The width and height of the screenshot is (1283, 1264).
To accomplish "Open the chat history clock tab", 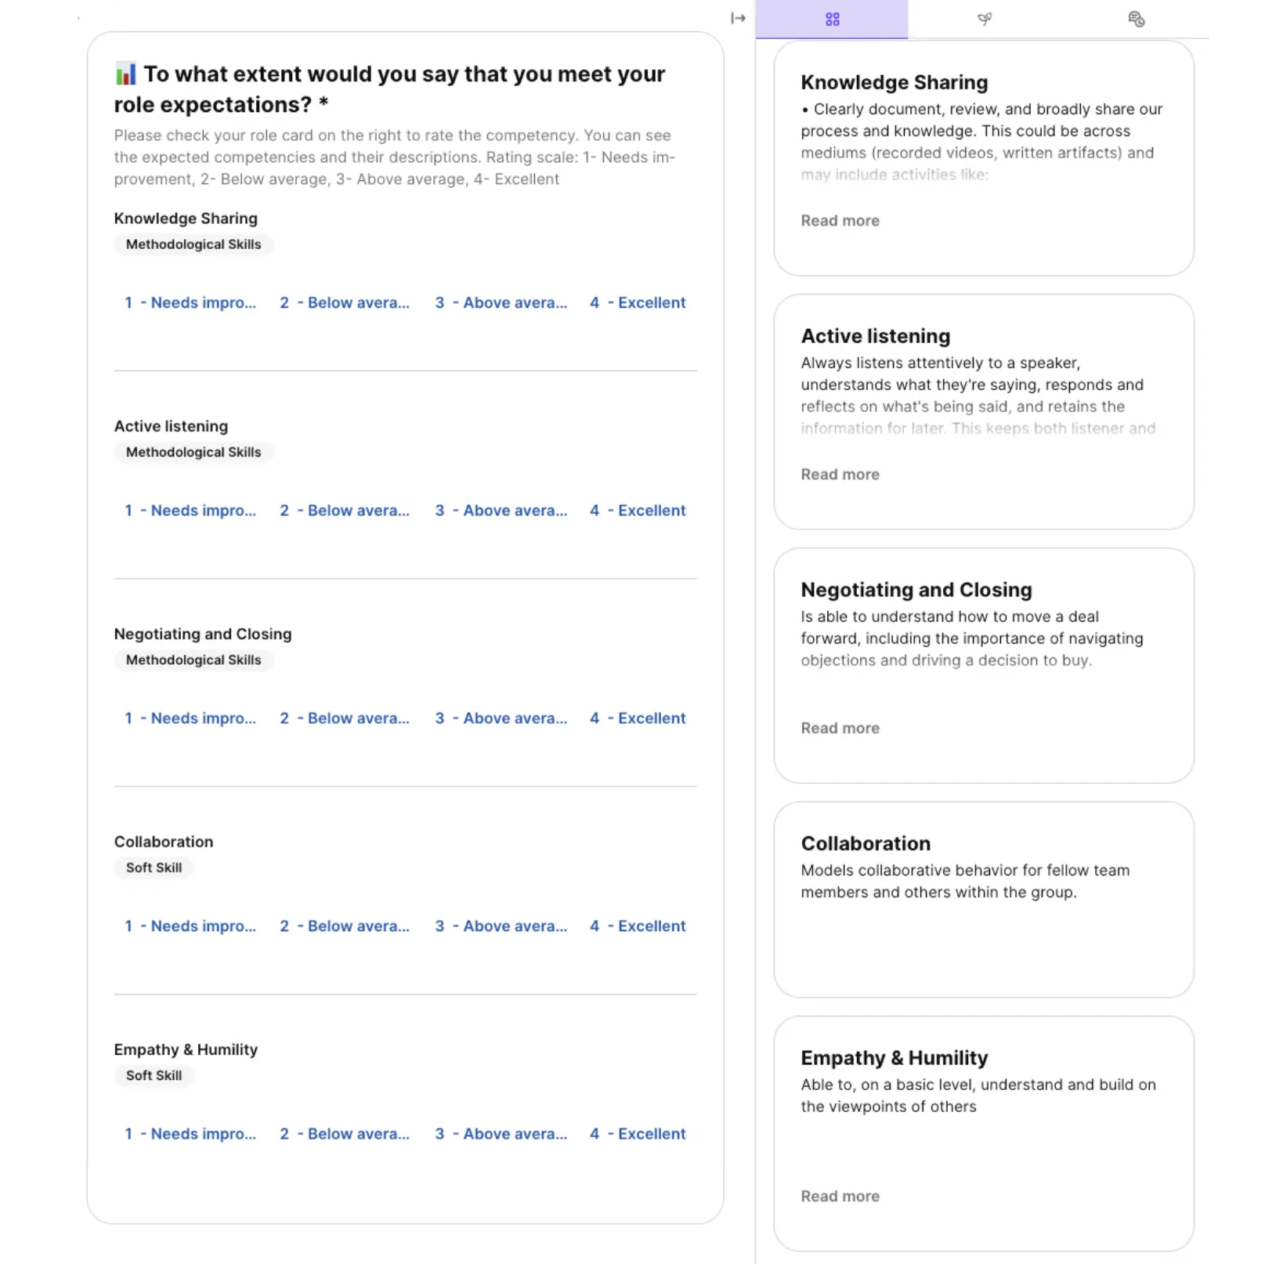I will pyautogui.click(x=1136, y=19).
